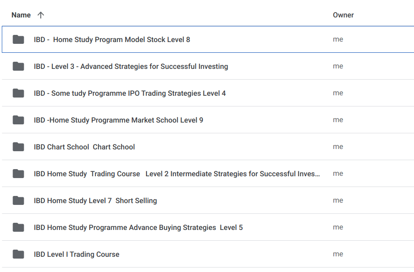Click the folder icon for IBD Level I Trading Course
This screenshot has width=414, height=272.
tap(18, 254)
